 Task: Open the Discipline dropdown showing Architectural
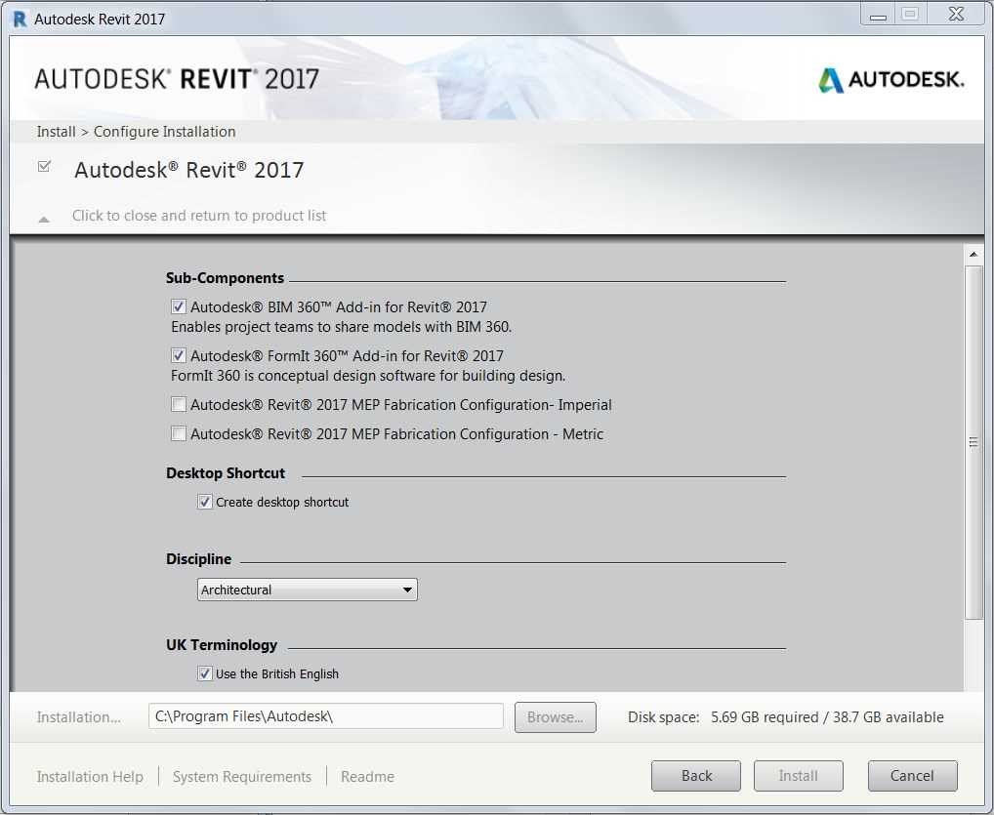(308, 590)
